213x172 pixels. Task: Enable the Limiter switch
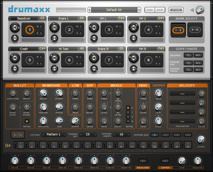coord(165,161)
